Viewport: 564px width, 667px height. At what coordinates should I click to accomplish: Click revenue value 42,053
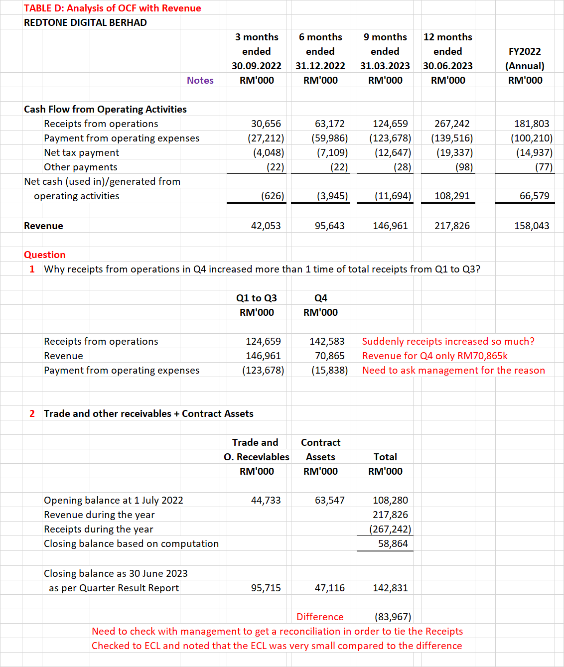[x=266, y=226]
